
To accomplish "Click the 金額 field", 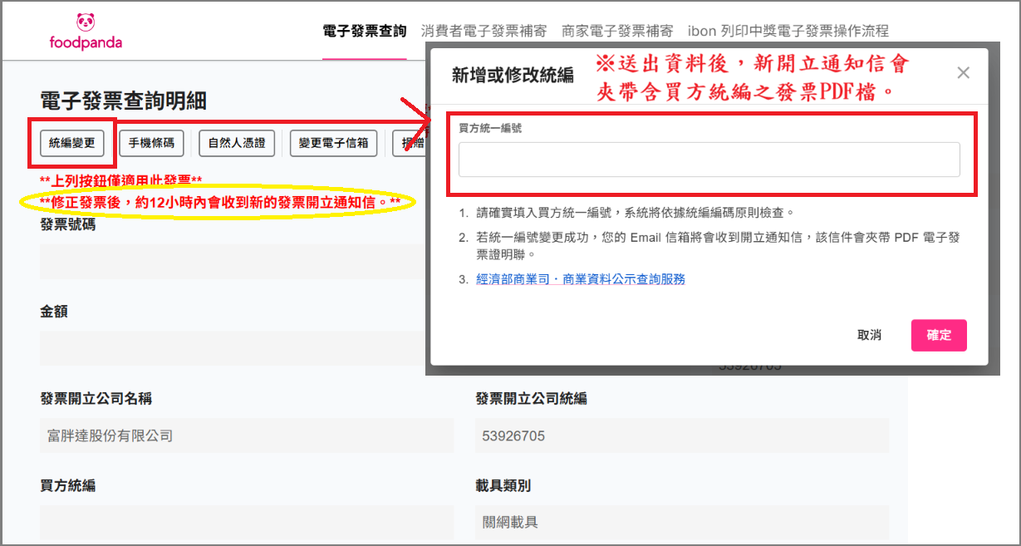I will point(233,348).
